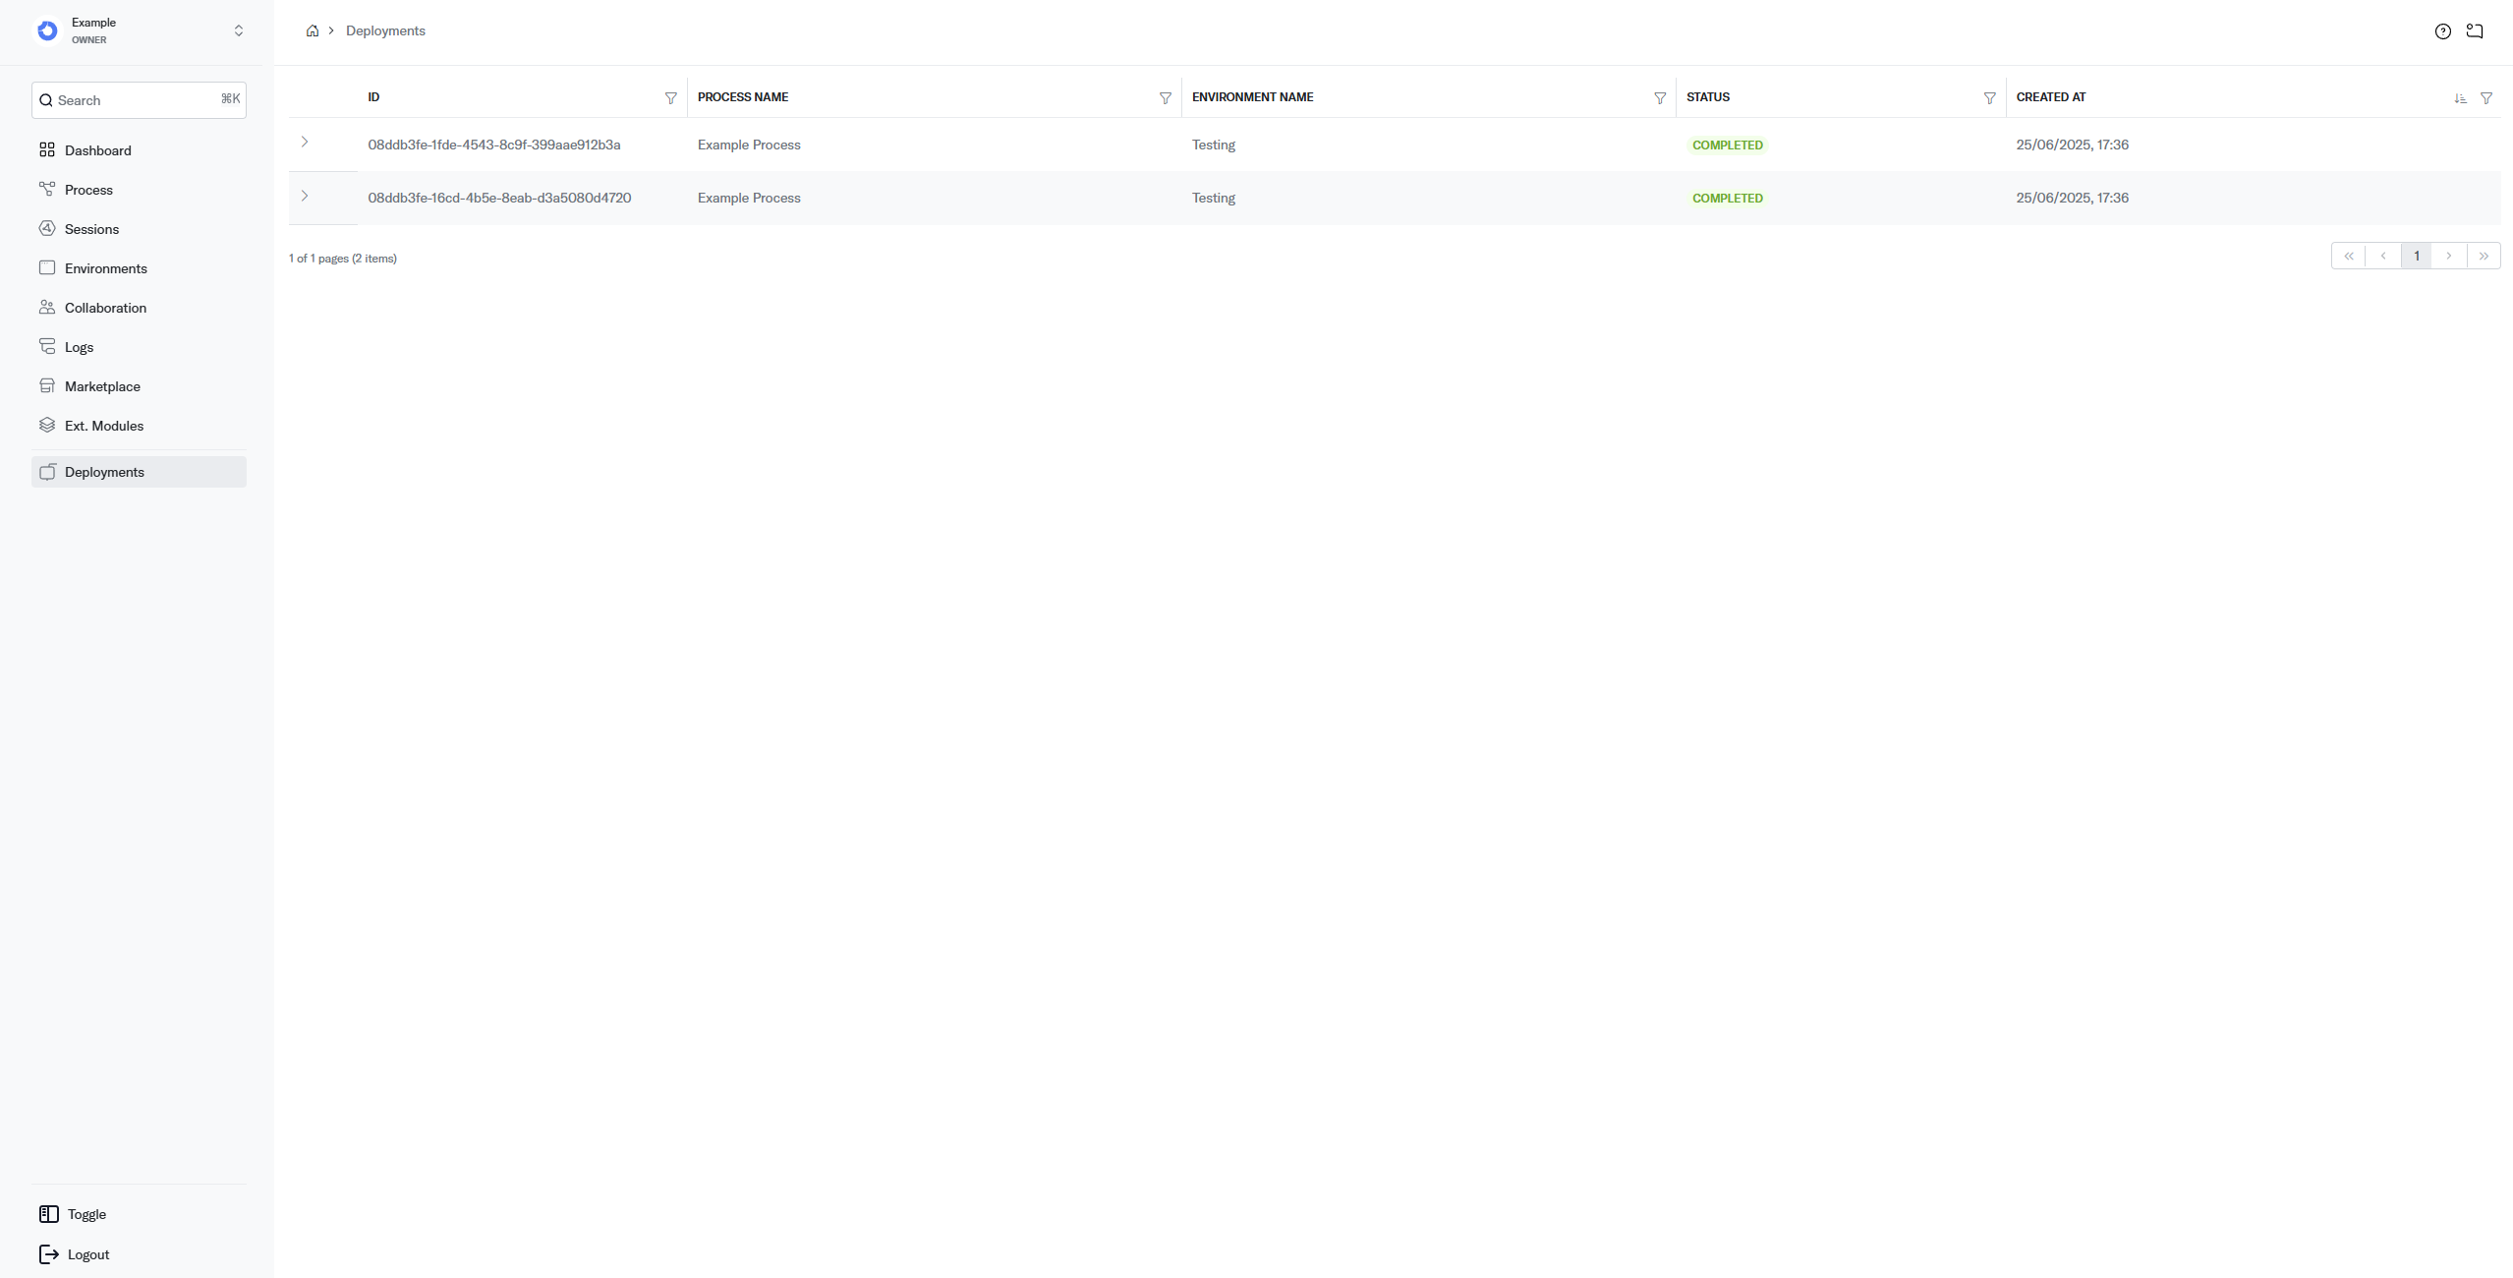The height and width of the screenshot is (1278, 2513).
Task: Click the Collaboration people icon
Action: pyautogui.click(x=47, y=307)
